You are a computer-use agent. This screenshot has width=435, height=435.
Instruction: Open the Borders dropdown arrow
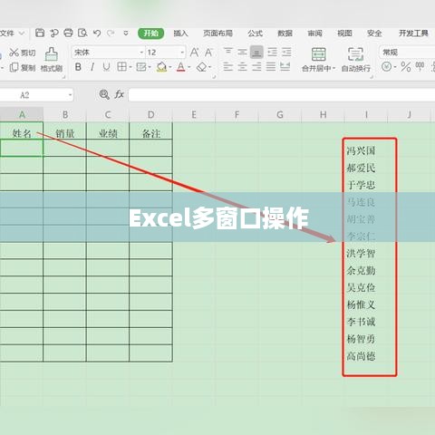[x=130, y=67]
